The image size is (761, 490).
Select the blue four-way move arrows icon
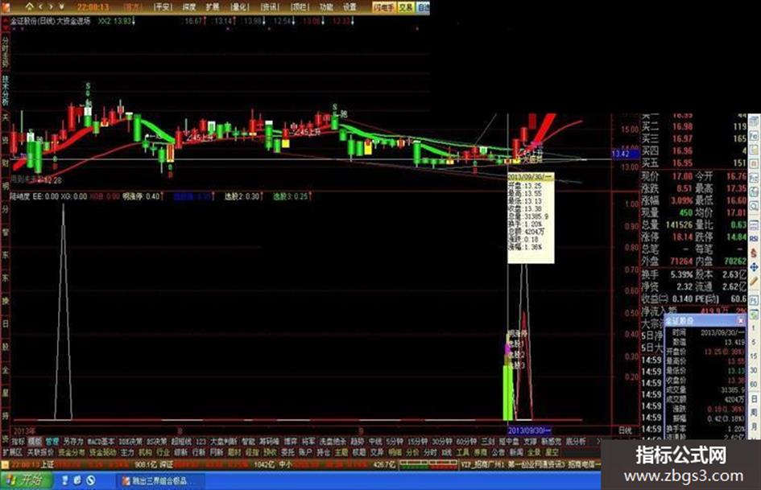pos(754,267)
